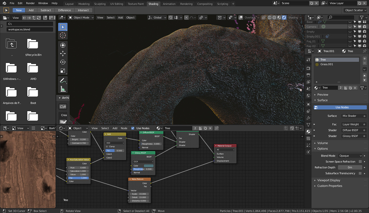The width and height of the screenshot is (369, 213).
Task: Click the Difference selection mode button
Action: (x=64, y=10)
